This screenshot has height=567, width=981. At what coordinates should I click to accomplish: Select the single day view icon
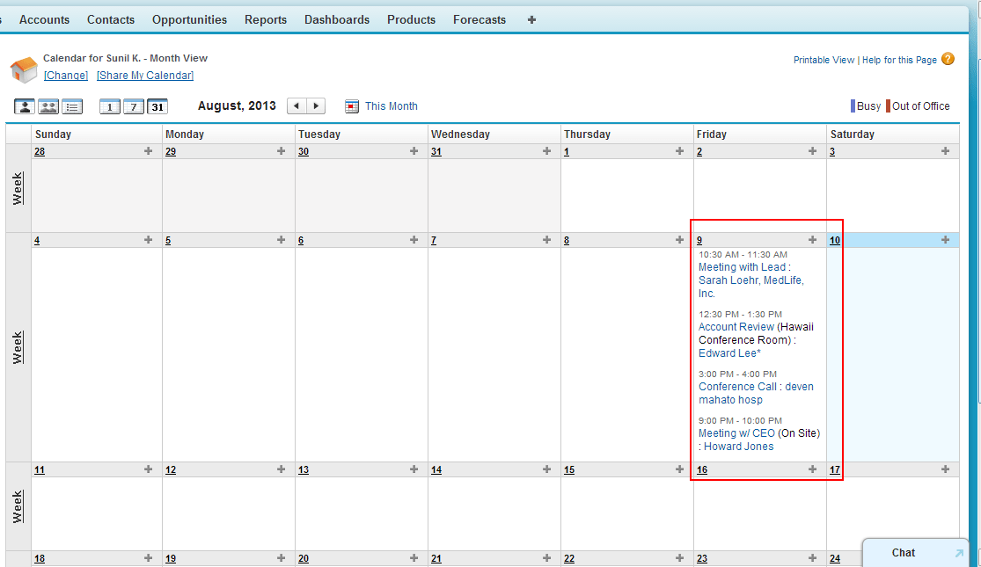click(109, 105)
